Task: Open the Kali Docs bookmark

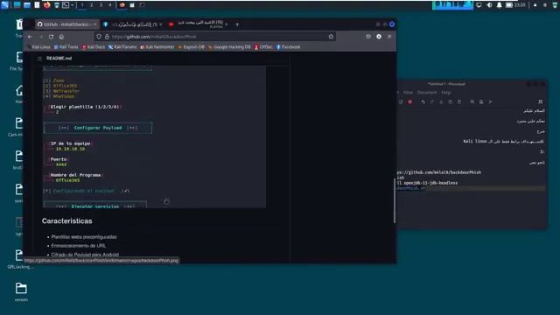Action: pos(94,46)
